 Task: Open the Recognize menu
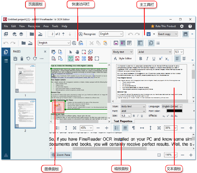(34, 26)
